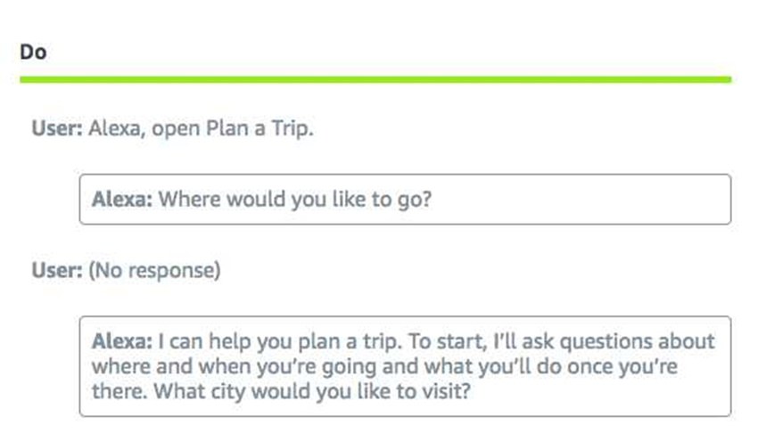Select the first "User:" label
The height and width of the screenshot is (442, 758).
coord(57,128)
